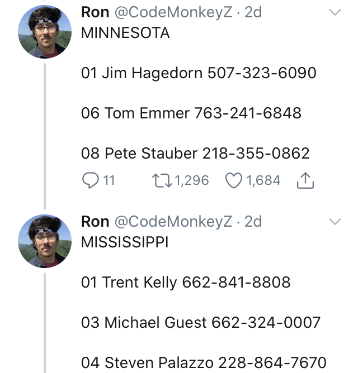Open the 2d timestamp on MINNESOTA tweet
This screenshot has height=373, width=358.
point(253,12)
